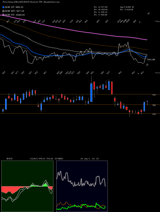
Task: Click inside the dark blue ADX indicator panel
Action: (82, 186)
